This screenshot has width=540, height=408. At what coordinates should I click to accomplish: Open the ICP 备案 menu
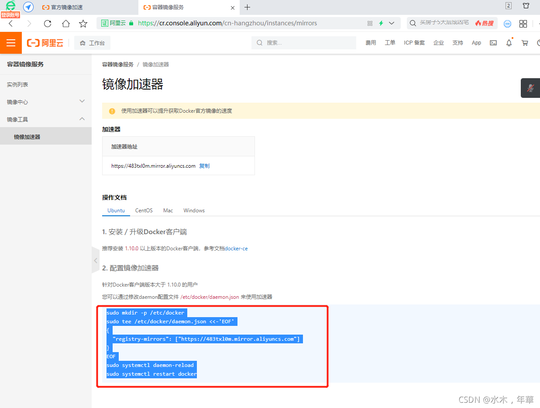pyautogui.click(x=414, y=43)
